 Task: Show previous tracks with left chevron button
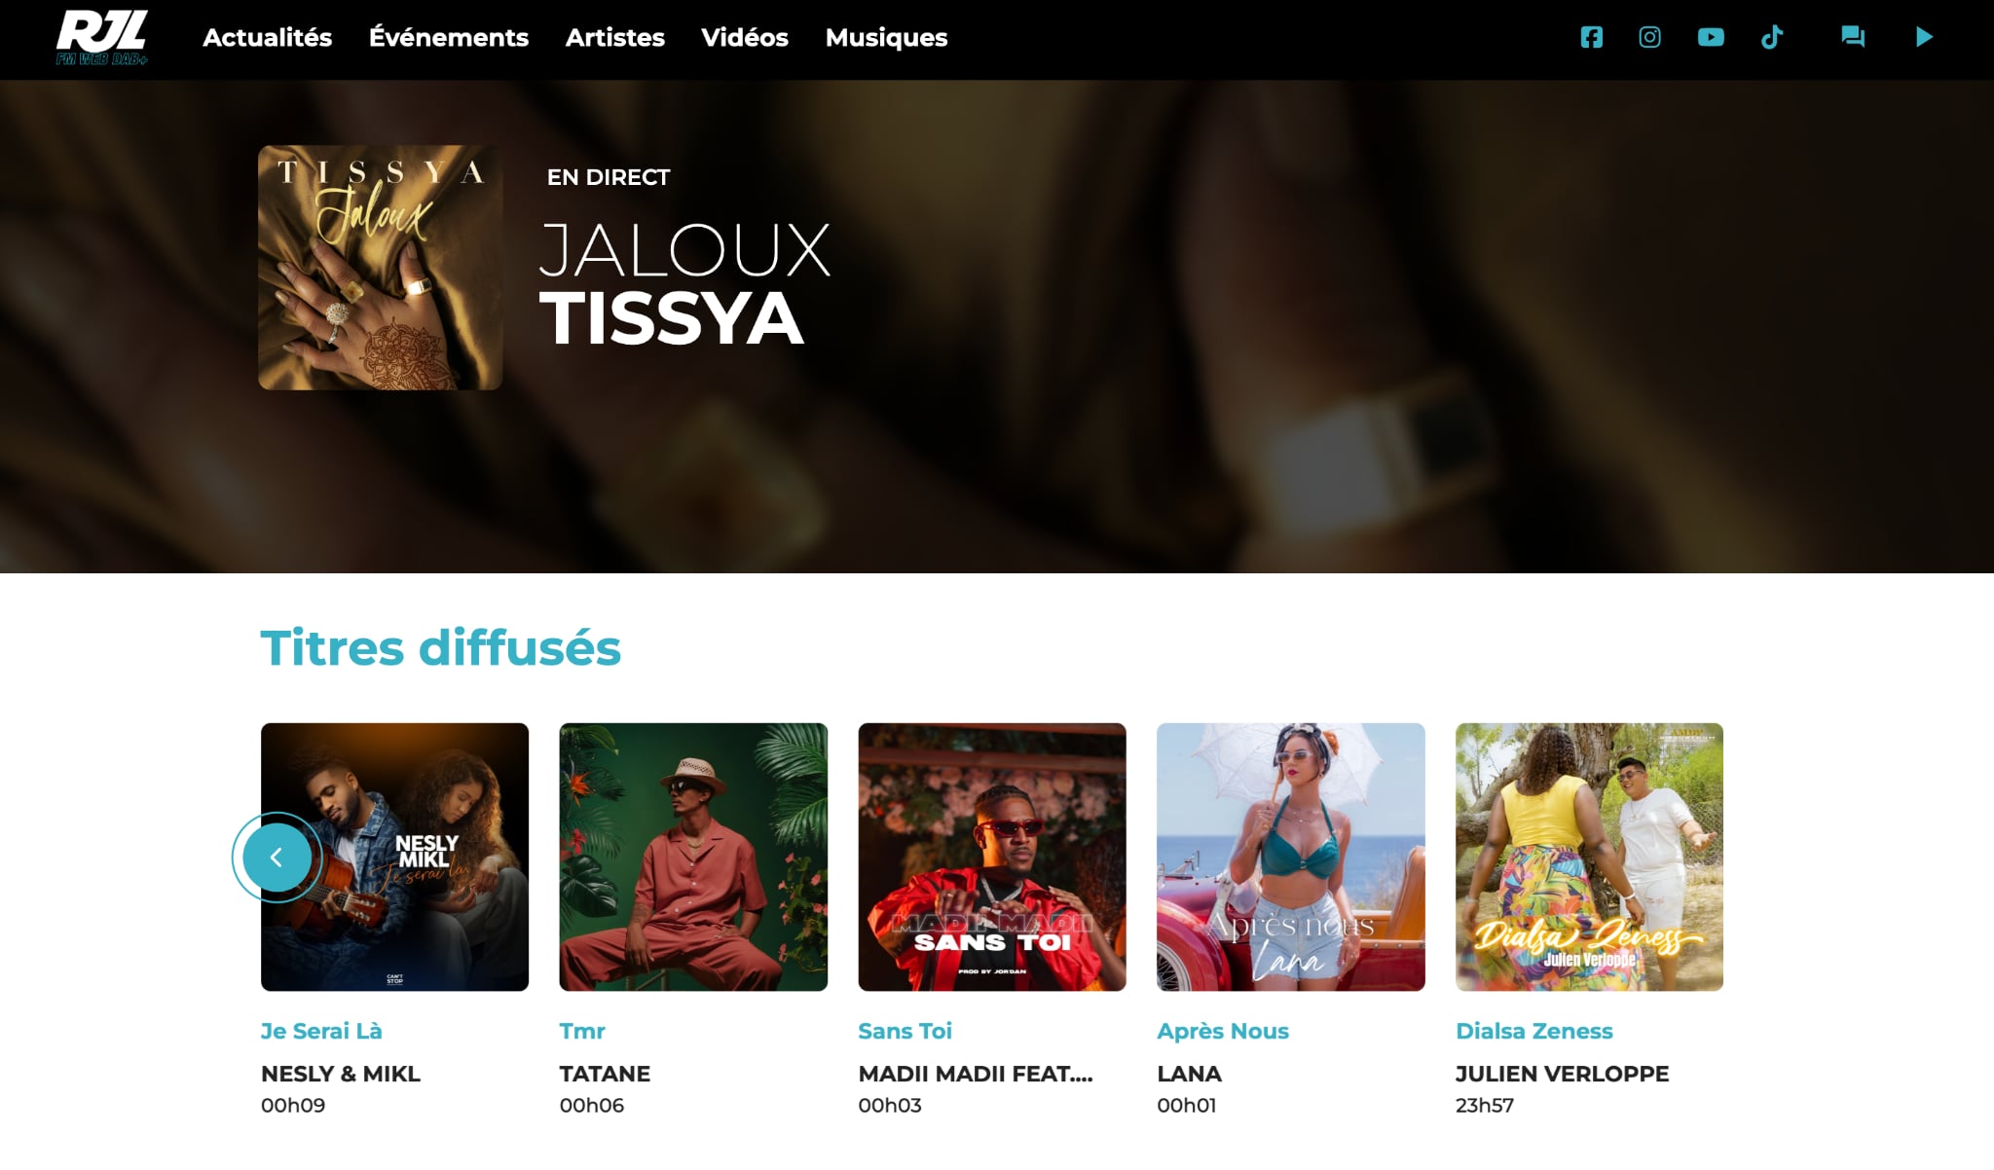click(277, 858)
